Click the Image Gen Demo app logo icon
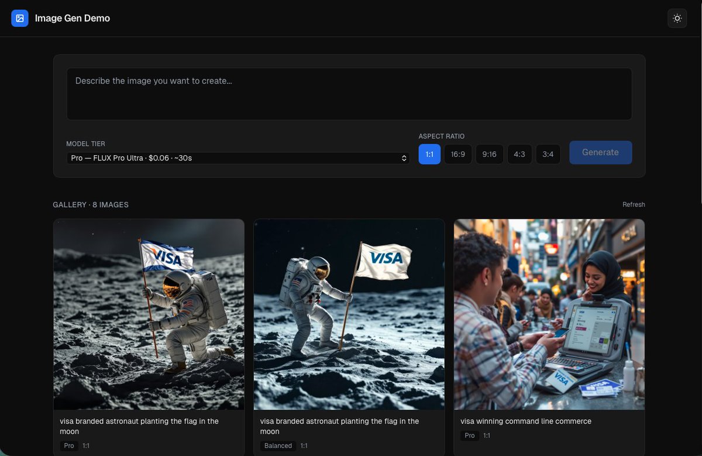 pos(19,18)
